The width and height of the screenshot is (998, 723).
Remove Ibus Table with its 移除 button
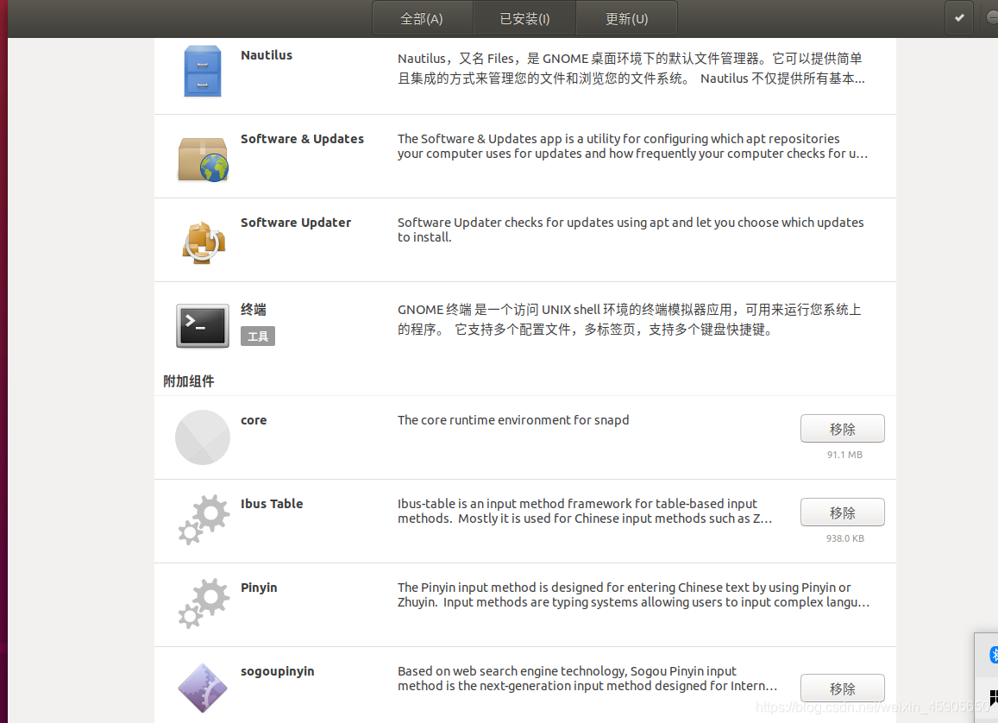click(842, 512)
